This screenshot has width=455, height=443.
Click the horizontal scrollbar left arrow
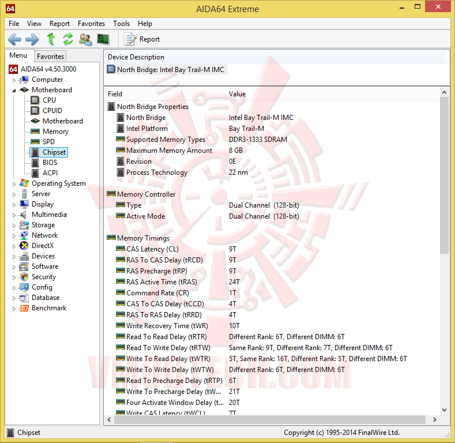[109, 419]
